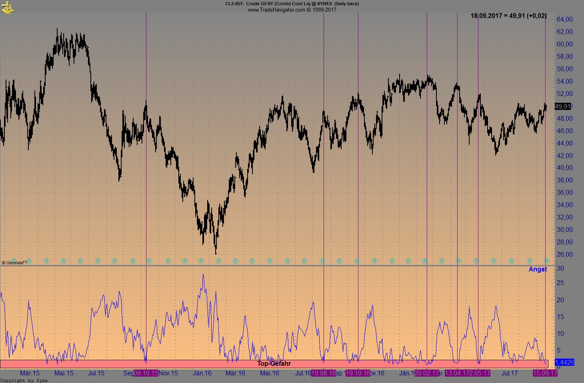The height and width of the screenshot is (383, 584).
Task: Toggle the highlighted 20.02.17 date marker
Action: coord(426,373)
